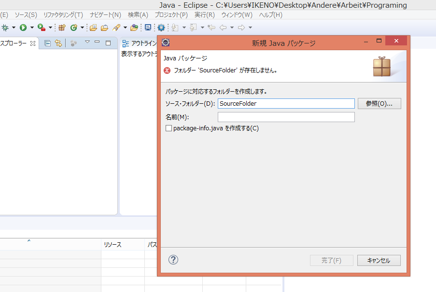This screenshot has width=436, height=292.
Task: Maximize the Package Explorer view
Action: coord(108,43)
